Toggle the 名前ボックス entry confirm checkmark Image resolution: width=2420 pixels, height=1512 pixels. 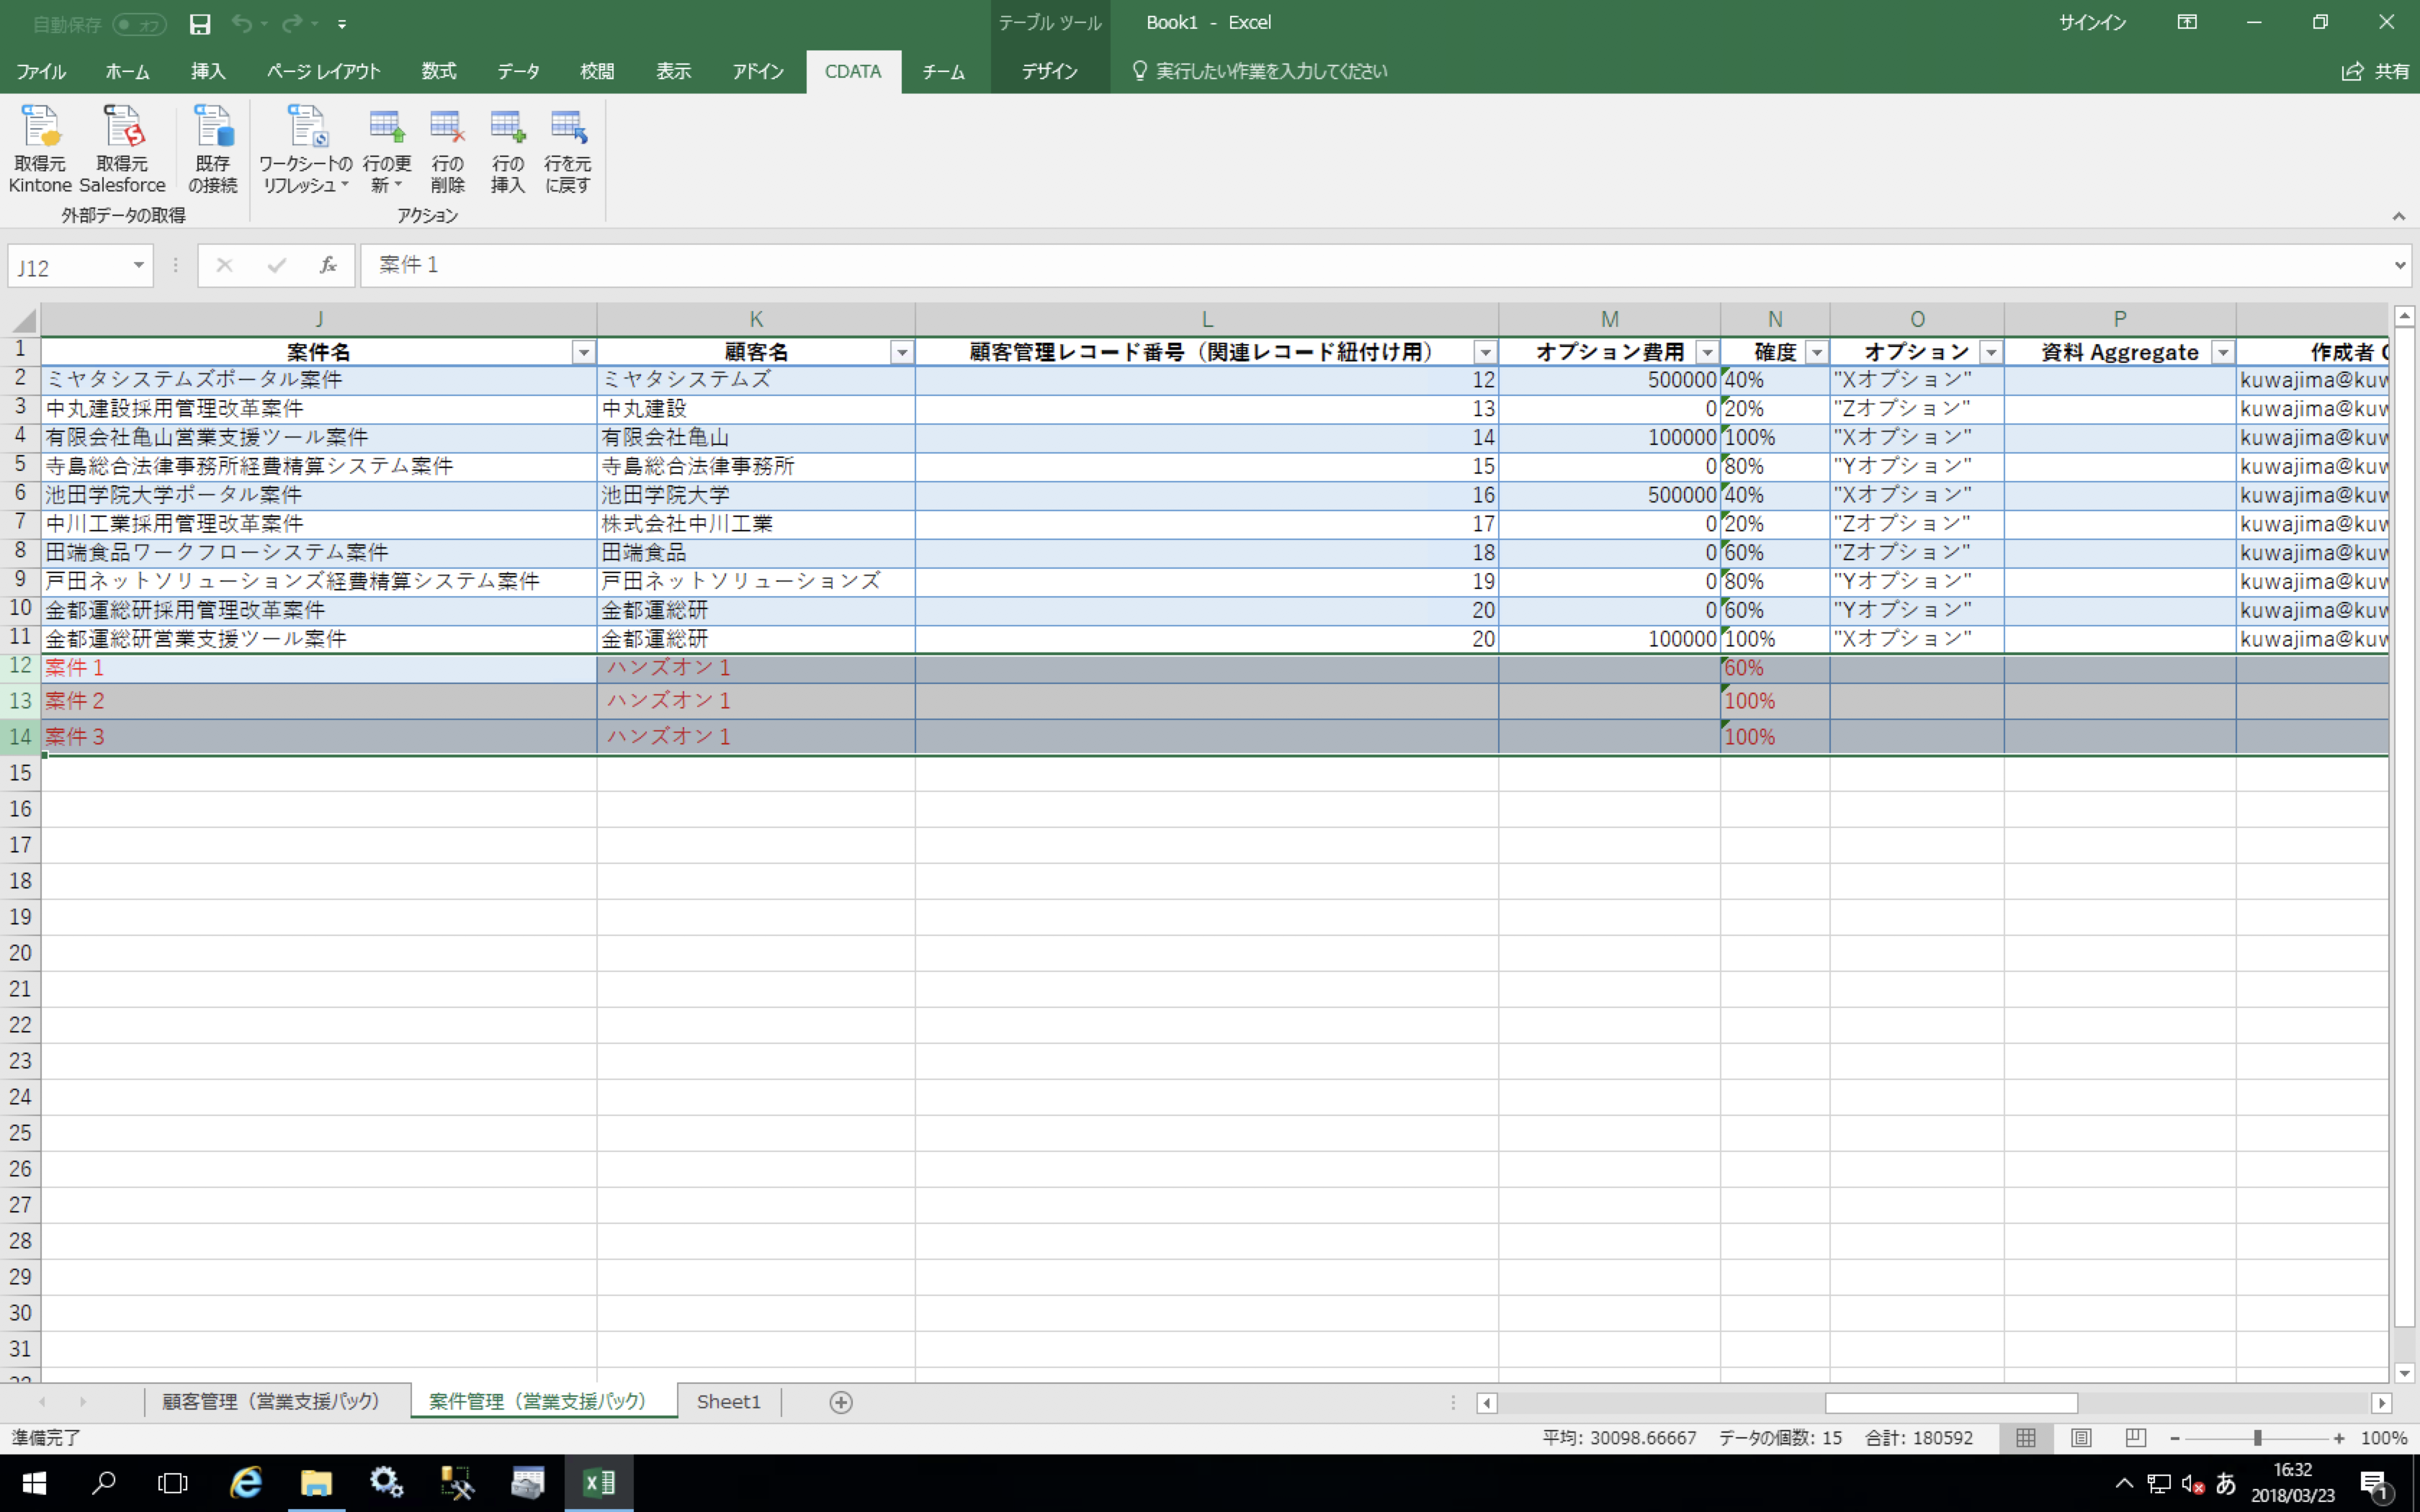point(277,264)
